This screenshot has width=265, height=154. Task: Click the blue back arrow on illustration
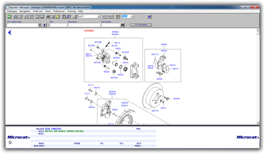point(10,32)
